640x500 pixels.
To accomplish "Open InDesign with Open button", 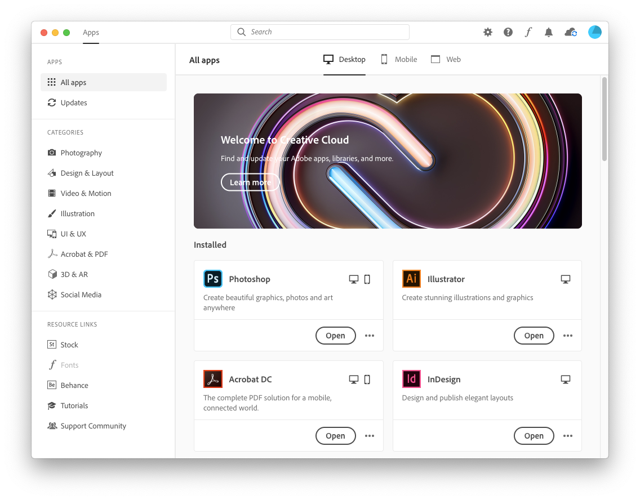I will tap(534, 436).
